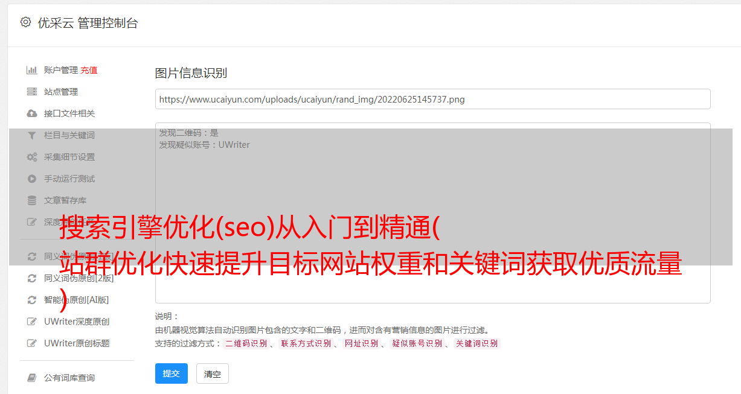This screenshot has height=394, width=741.
Task: Click the 发现疑似账号：UWriter result line
Action: point(205,145)
